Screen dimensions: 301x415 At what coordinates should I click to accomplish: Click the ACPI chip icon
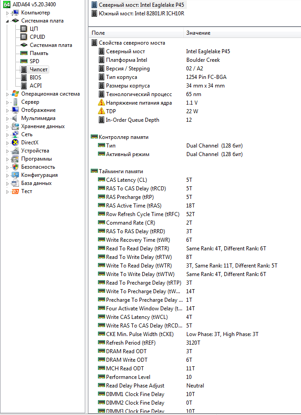[x=24, y=86]
